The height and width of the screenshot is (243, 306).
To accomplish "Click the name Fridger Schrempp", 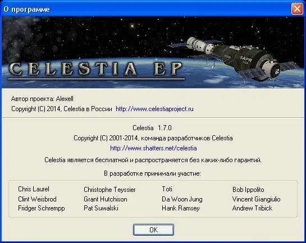I will [42, 208].
